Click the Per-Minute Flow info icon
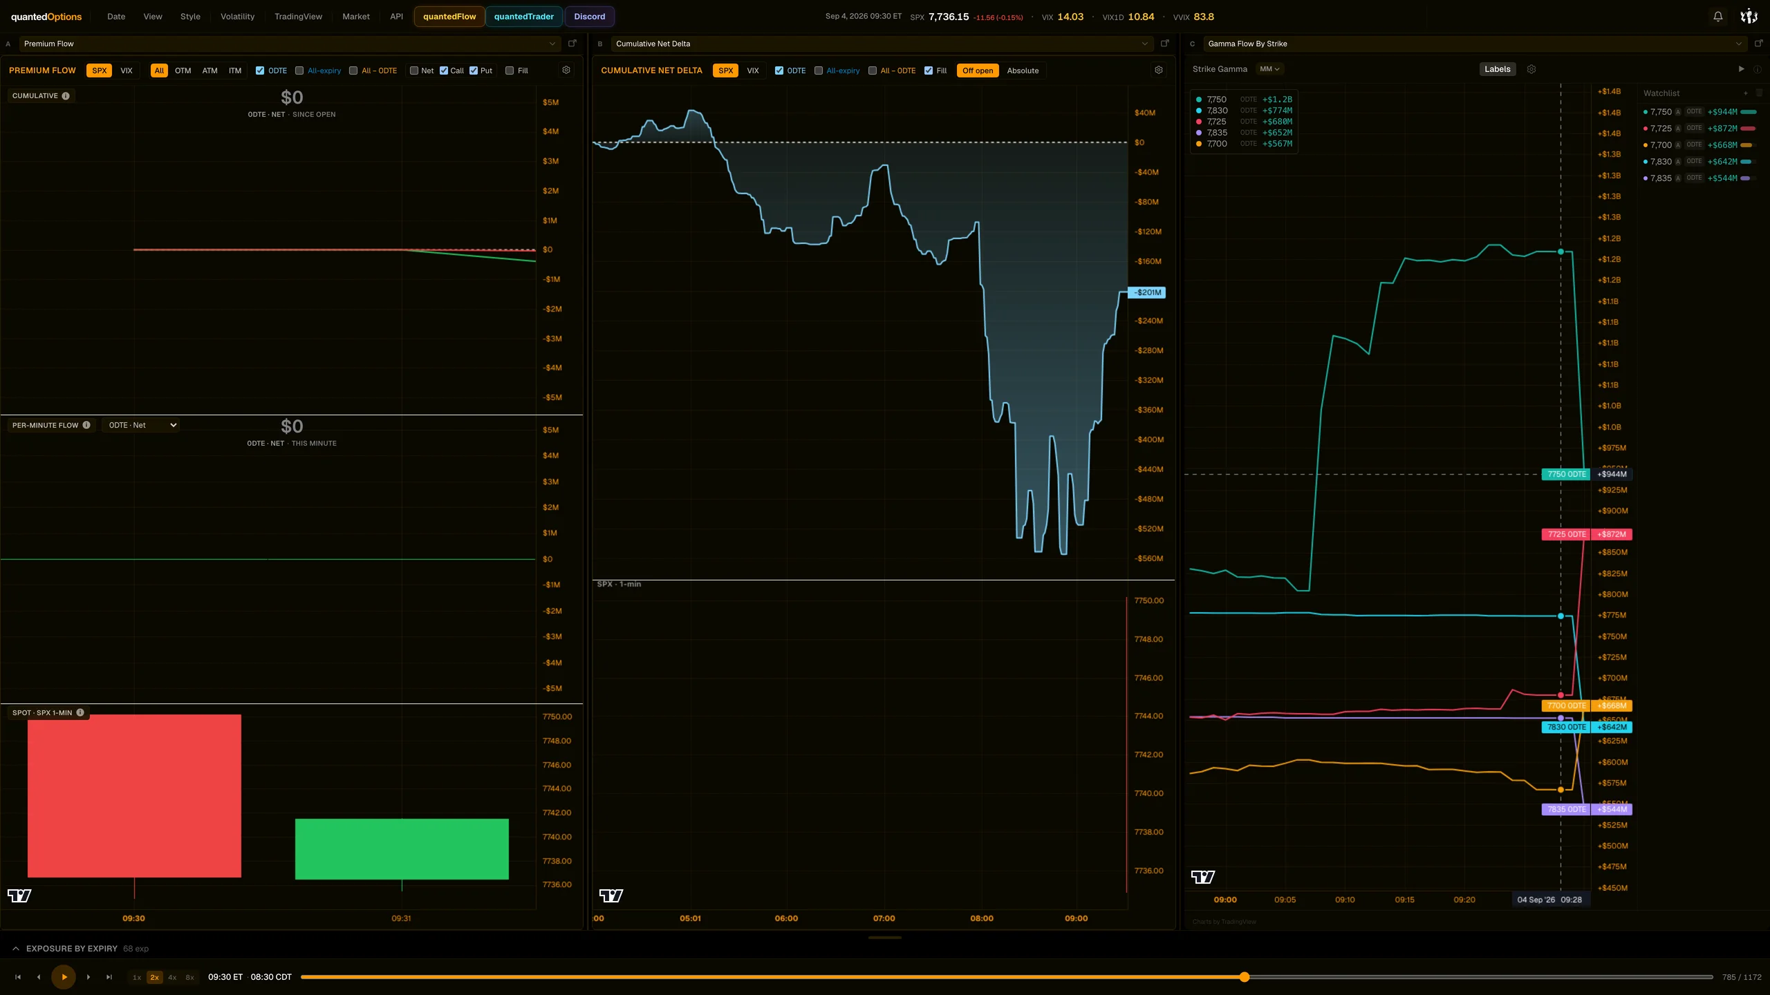 86,426
